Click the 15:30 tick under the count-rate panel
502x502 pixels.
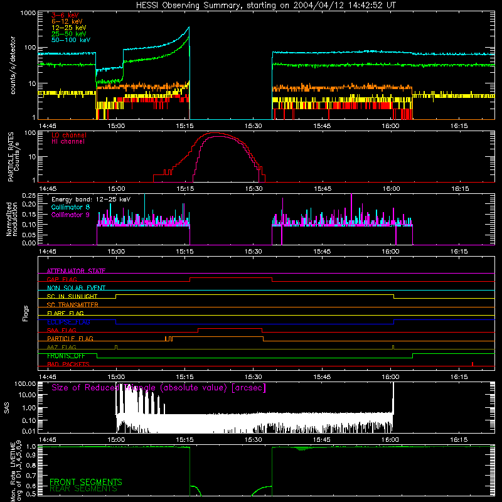[x=254, y=126]
